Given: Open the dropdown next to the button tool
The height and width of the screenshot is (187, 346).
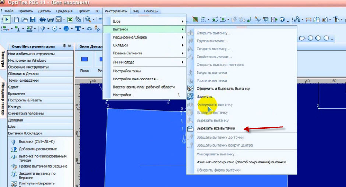Looking at the screenshot, I should (71, 29).
